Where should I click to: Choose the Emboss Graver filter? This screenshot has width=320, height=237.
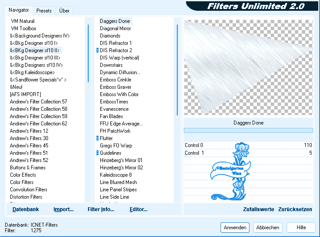115,87
